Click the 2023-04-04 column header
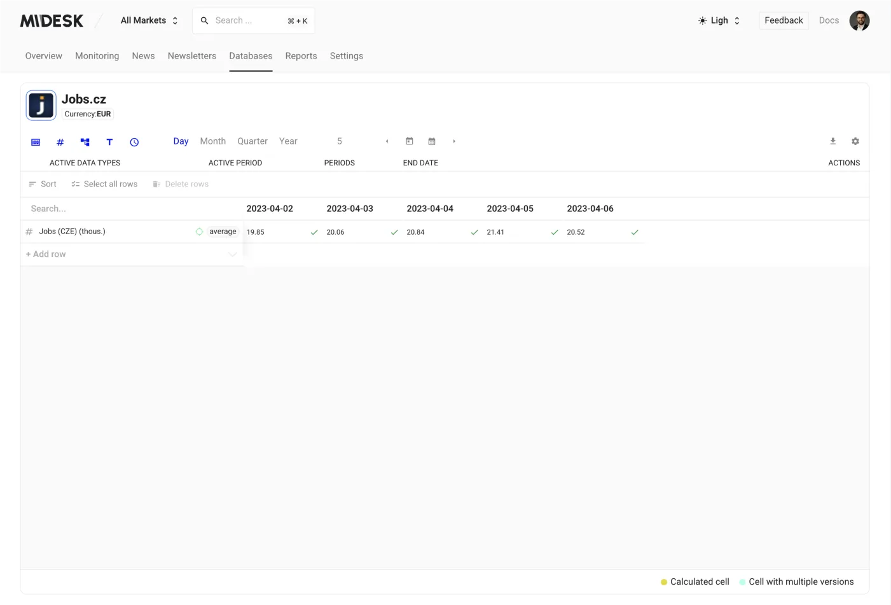Viewport: 891px width, 605px height. [430, 209]
